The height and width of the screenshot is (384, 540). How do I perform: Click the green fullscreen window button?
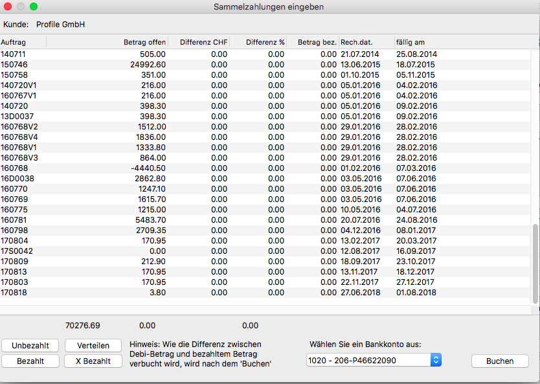tap(34, 6)
